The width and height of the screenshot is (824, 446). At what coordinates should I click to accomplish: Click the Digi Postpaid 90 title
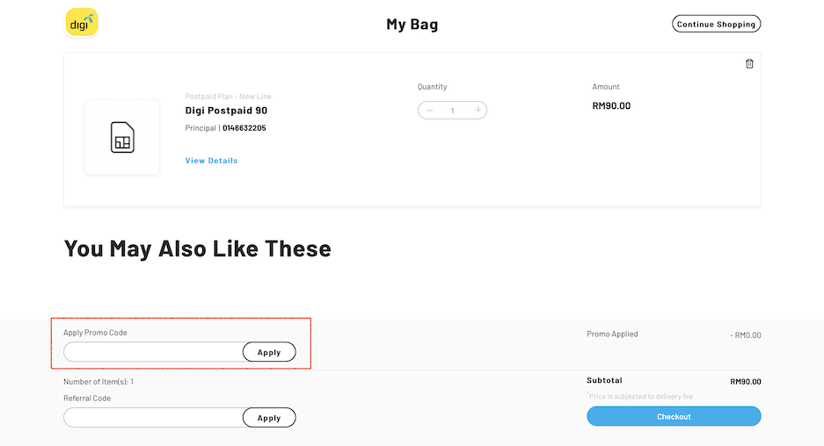(226, 111)
